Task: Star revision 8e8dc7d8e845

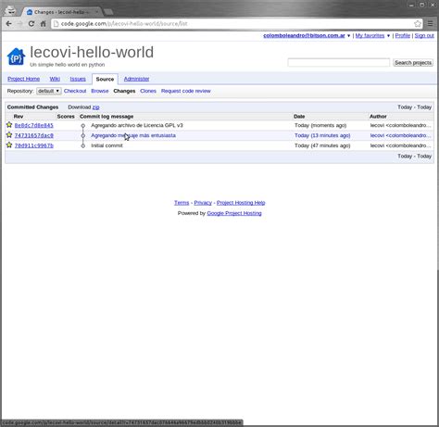Action: [9, 125]
